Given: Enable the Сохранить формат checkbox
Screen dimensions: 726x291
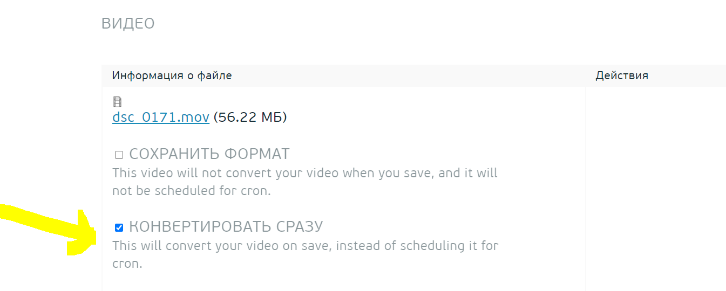Looking at the screenshot, I should pos(119,155).
